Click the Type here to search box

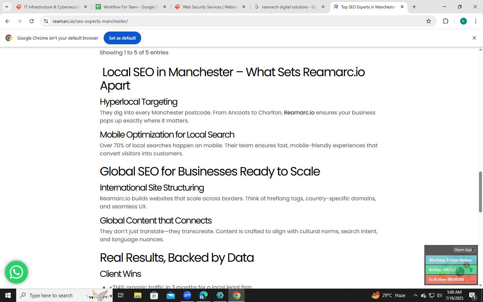pyautogui.click(x=64, y=295)
